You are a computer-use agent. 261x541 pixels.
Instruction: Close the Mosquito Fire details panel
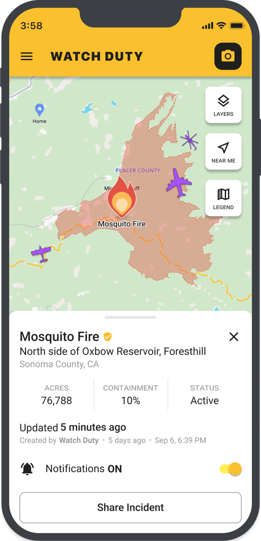pyautogui.click(x=234, y=336)
